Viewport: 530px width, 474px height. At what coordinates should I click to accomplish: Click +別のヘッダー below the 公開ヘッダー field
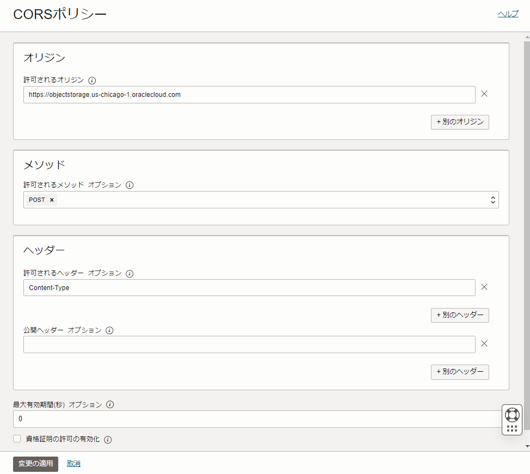point(460,372)
